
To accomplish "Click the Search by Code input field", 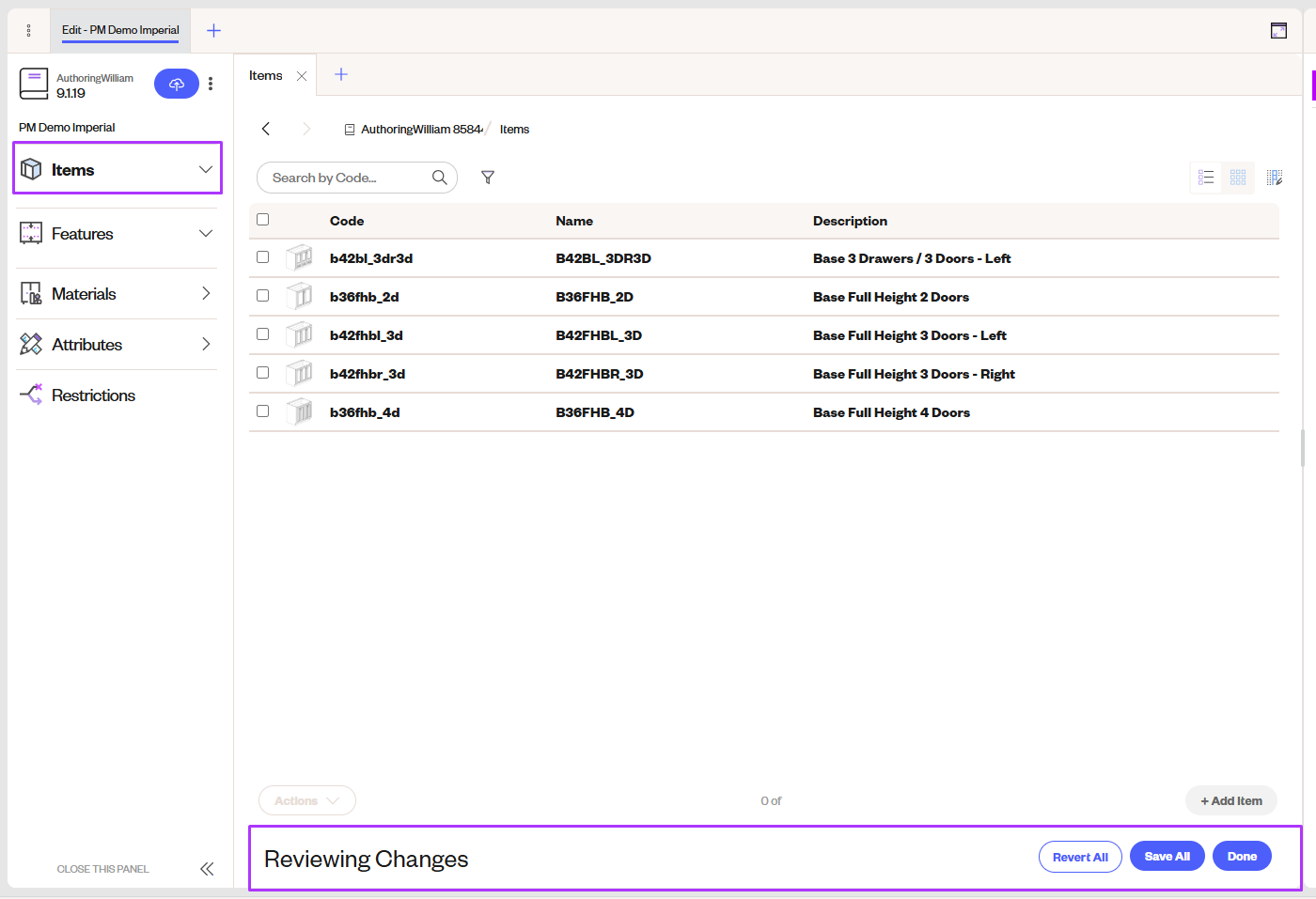I will click(x=348, y=177).
